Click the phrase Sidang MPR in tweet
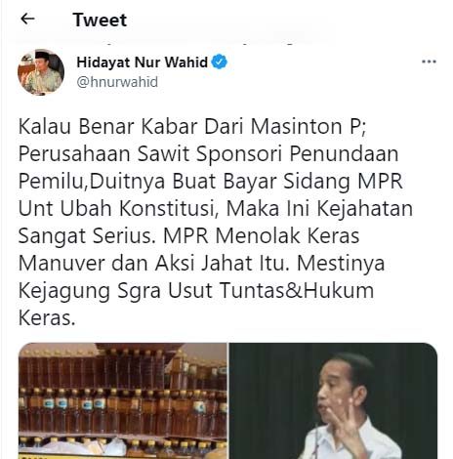453x459 pixels. coord(343,182)
